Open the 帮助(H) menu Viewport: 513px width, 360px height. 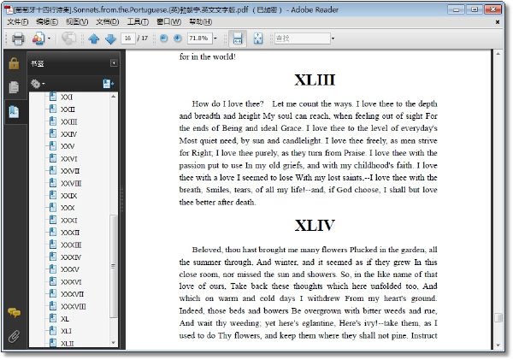pos(201,22)
